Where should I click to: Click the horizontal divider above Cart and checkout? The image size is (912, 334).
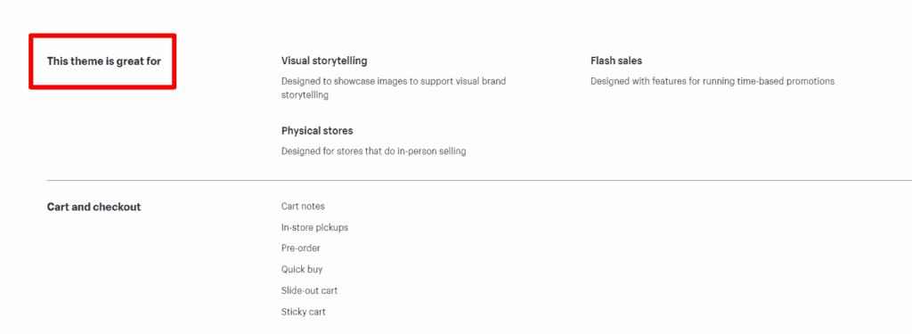479,181
